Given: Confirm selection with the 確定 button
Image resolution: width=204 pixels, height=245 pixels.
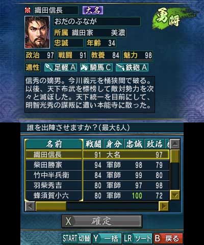Looking at the screenshot, I should [x=101, y=221].
